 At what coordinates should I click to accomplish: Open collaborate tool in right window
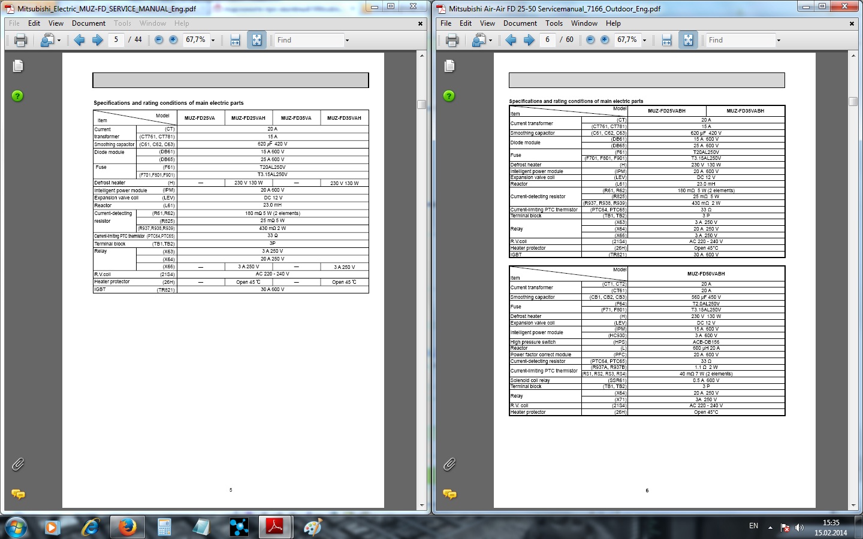tap(478, 40)
